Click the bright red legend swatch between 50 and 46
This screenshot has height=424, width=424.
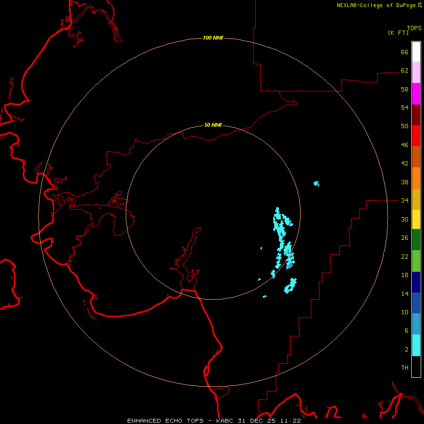(416, 136)
